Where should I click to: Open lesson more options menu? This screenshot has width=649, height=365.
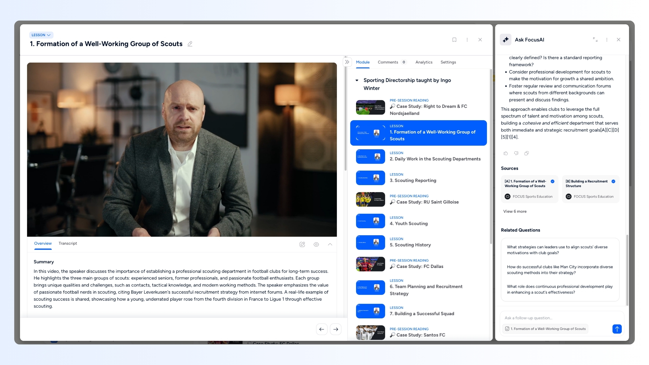467,40
